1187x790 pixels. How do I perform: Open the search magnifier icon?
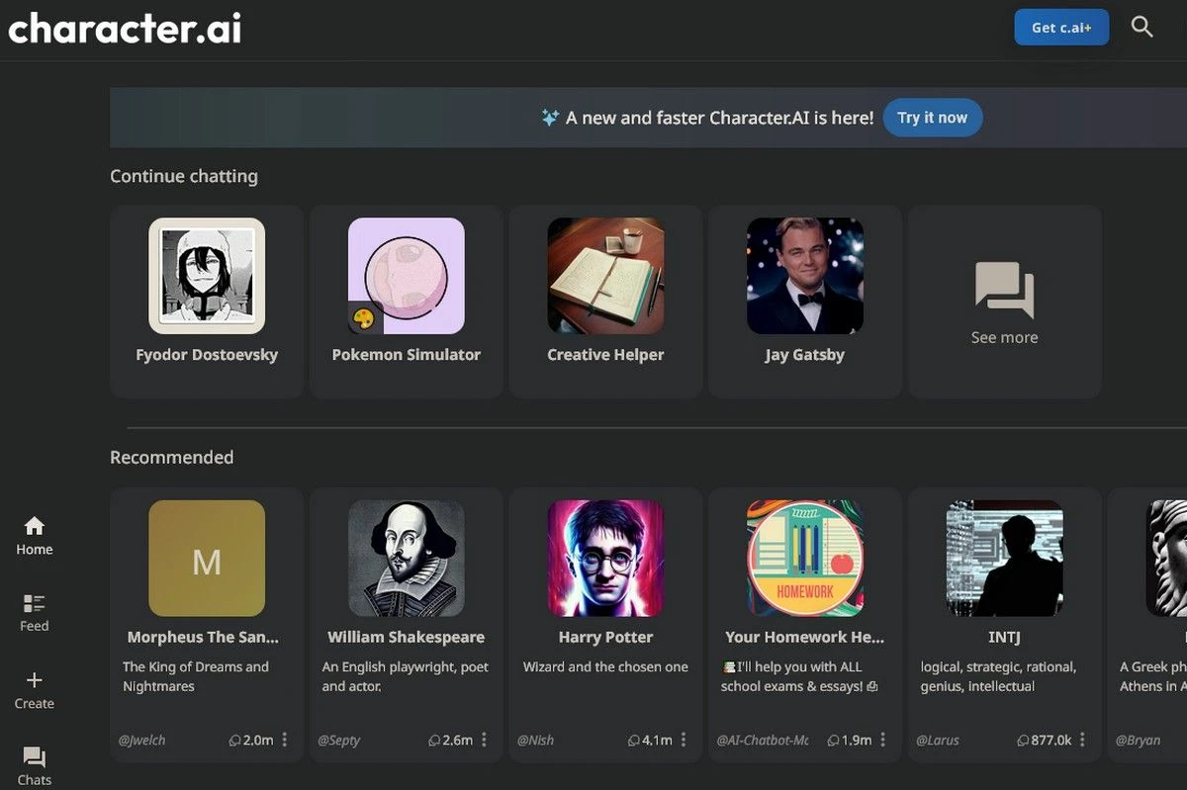pyautogui.click(x=1142, y=27)
